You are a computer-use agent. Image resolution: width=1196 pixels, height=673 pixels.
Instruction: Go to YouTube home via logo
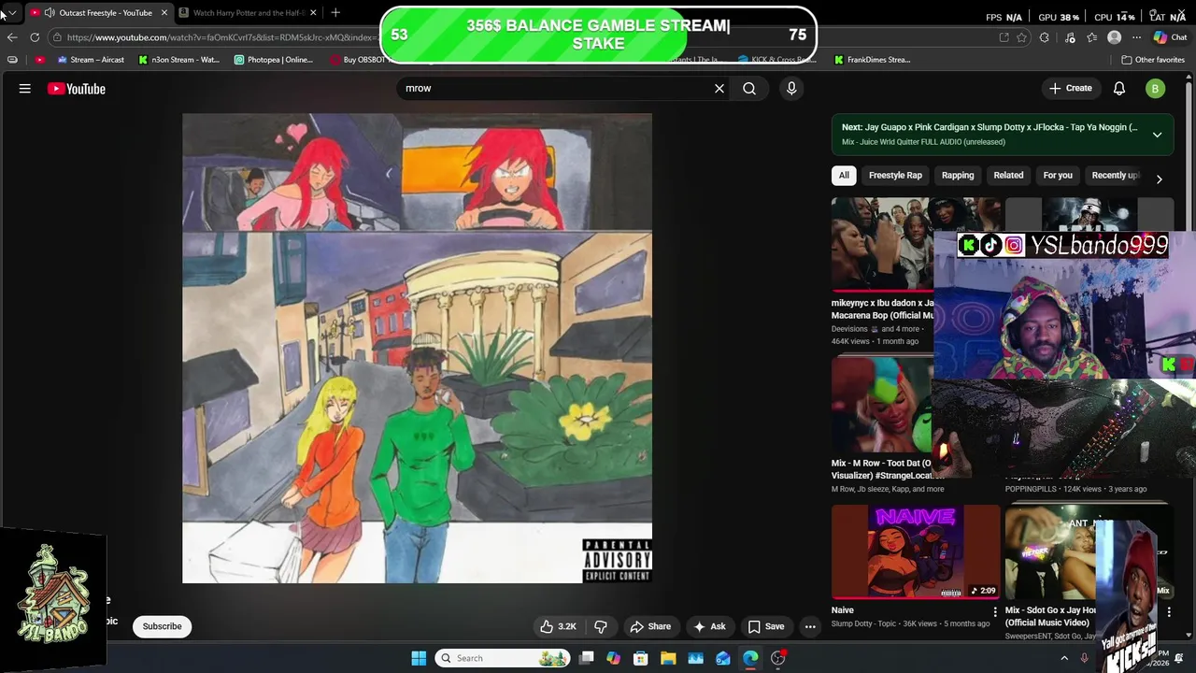coord(77,89)
